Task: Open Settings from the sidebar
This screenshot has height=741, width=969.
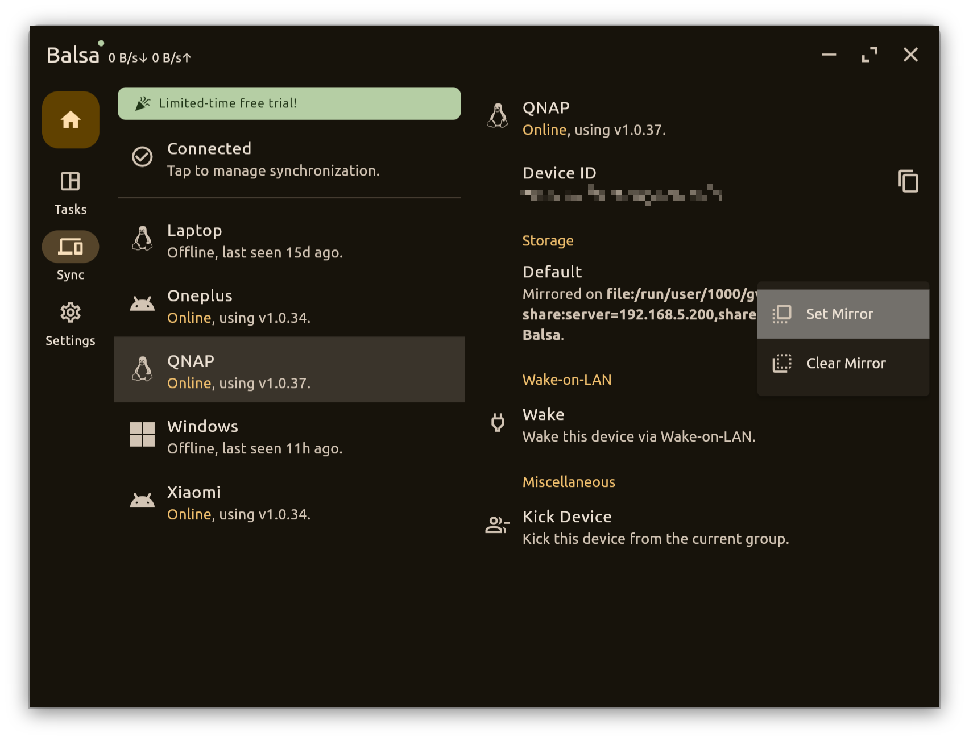Action: pyautogui.click(x=71, y=323)
